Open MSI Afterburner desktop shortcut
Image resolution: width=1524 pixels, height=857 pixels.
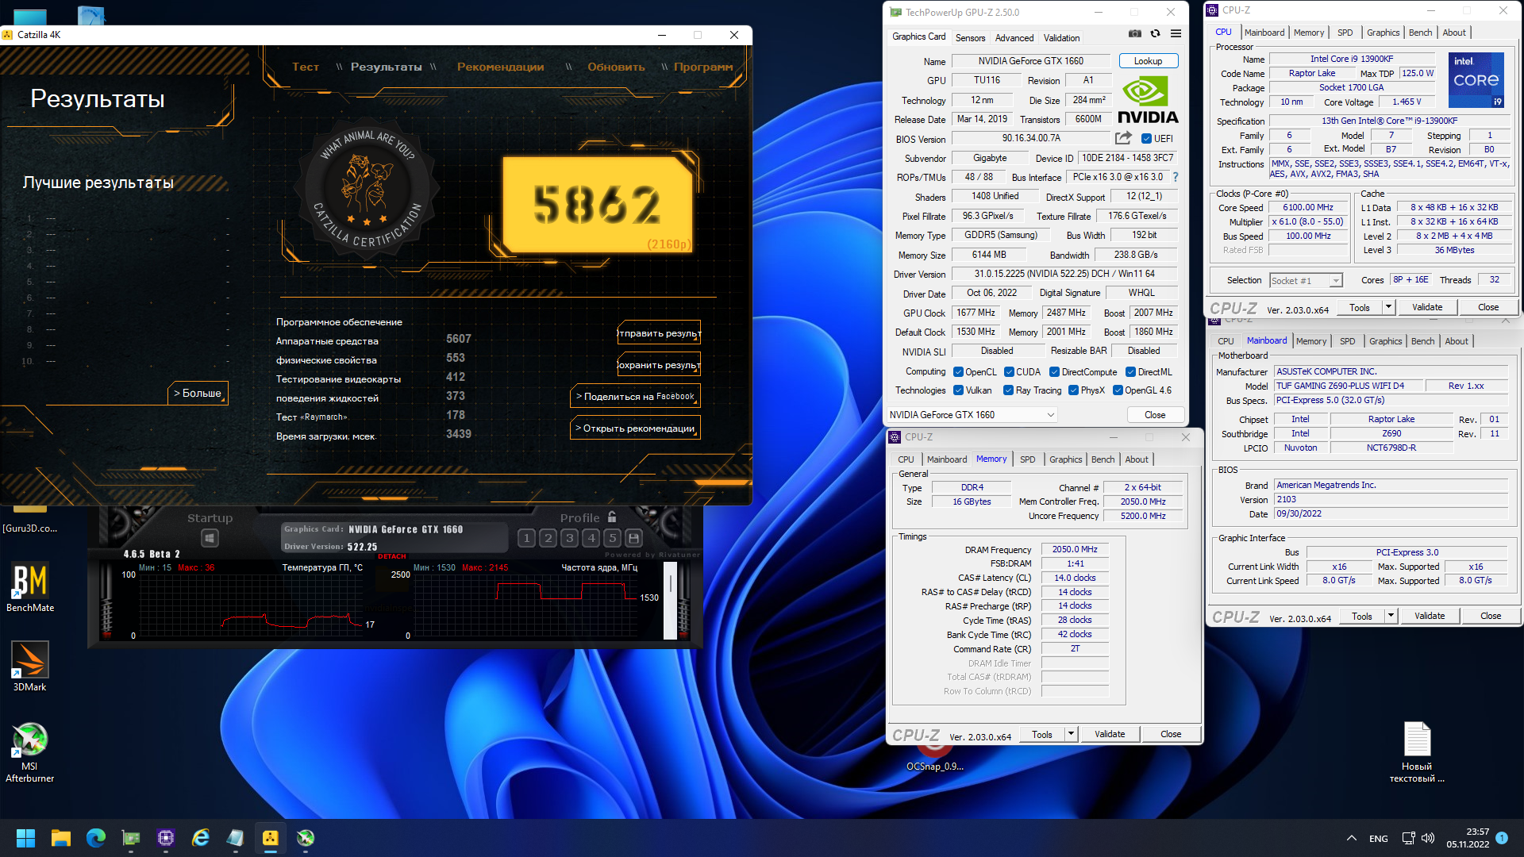pos(30,752)
